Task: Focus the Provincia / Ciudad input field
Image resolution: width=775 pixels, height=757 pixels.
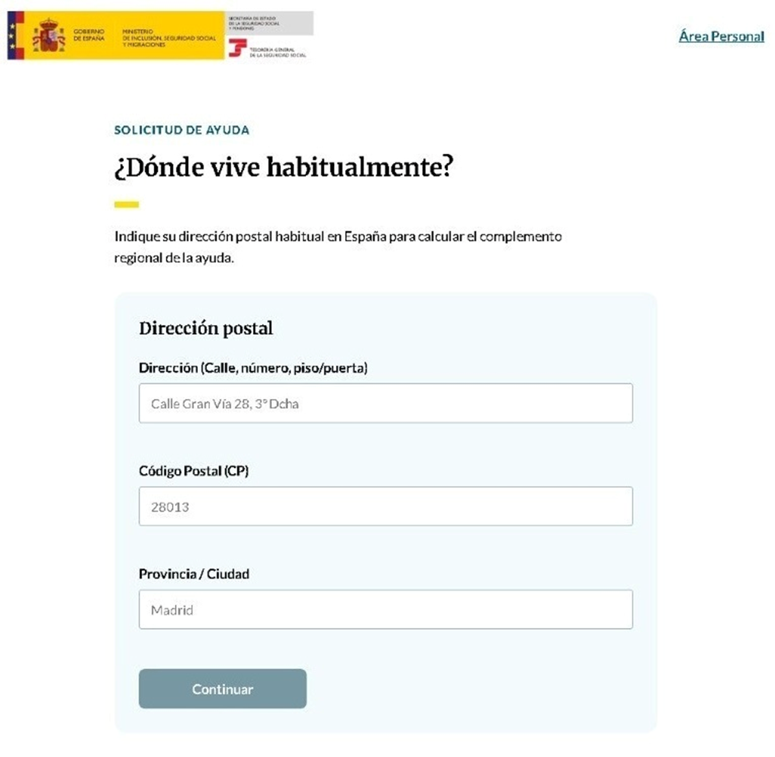Action: 385,609
